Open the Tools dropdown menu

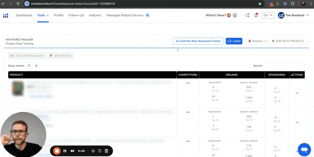click(43, 15)
